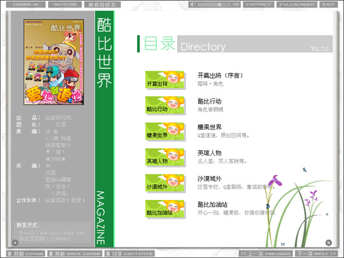Click the date label 06/11/09

point(64,4)
